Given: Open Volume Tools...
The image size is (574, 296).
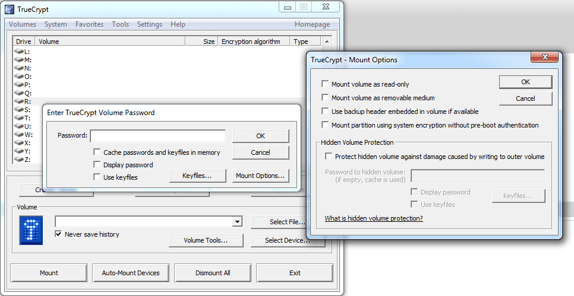Looking at the screenshot, I should pyautogui.click(x=206, y=240).
